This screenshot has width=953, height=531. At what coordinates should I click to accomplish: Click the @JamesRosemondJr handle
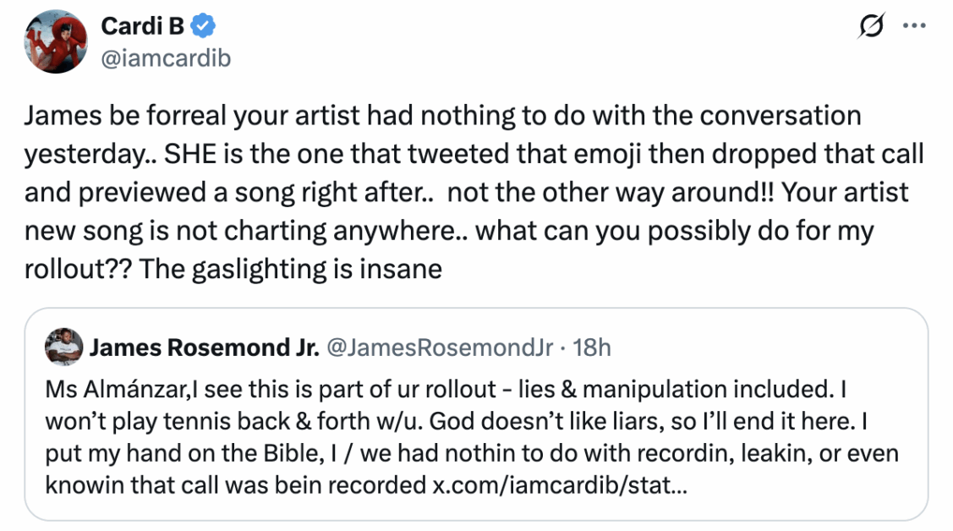click(x=439, y=348)
